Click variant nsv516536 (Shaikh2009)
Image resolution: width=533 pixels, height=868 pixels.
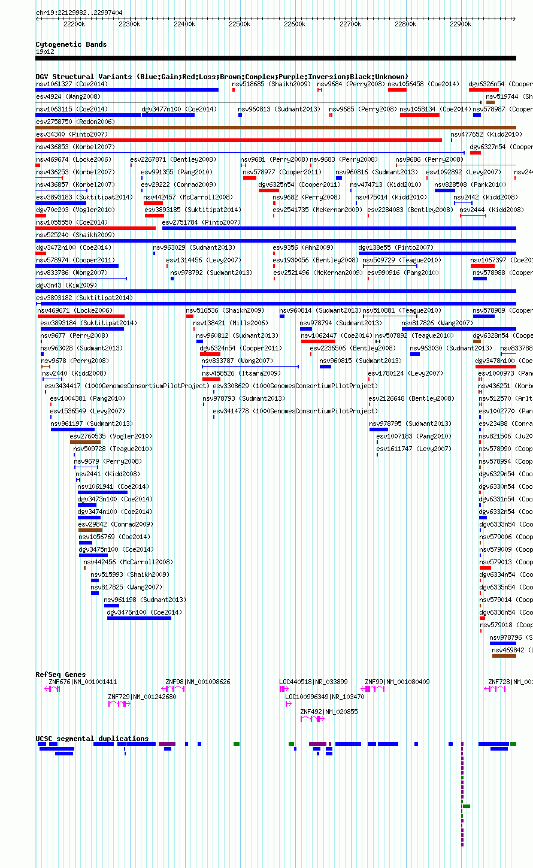(x=225, y=310)
